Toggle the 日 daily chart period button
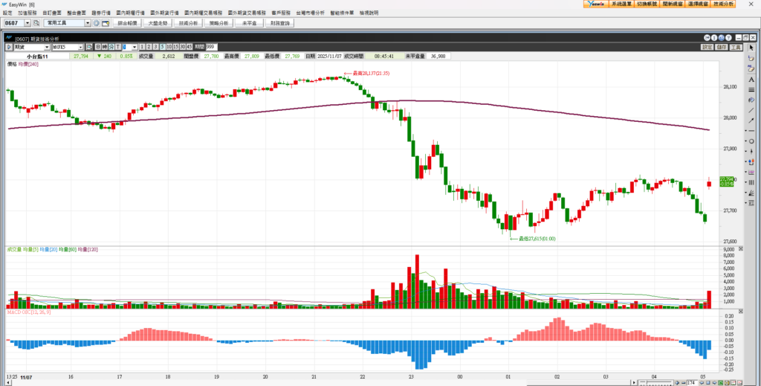This screenshot has width=761, height=386. click(97, 47)
